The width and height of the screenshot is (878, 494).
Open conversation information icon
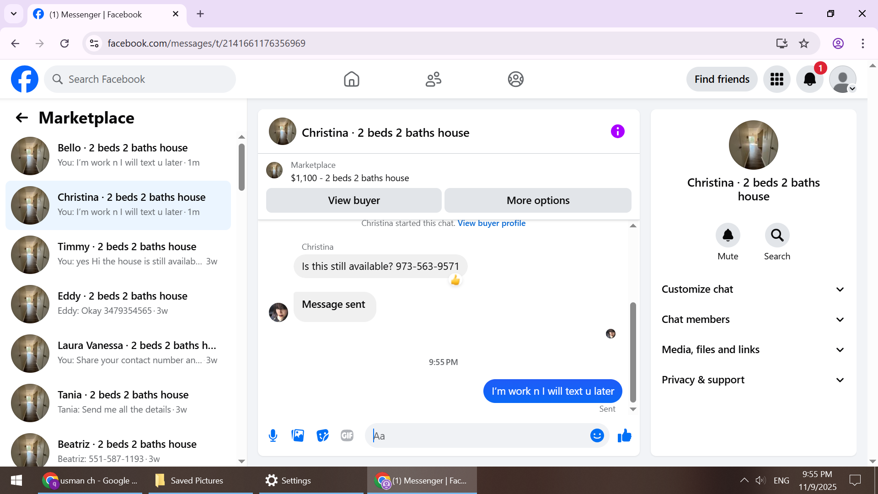tap(617, 132)
